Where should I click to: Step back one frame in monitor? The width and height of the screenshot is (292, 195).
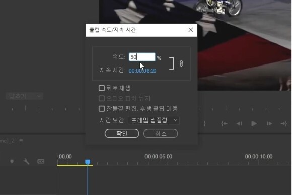click(239, 123)
